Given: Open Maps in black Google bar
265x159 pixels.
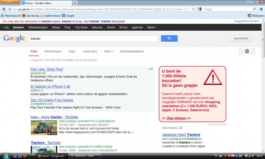Looking at the screenshot, I should [x=56, y=27].
